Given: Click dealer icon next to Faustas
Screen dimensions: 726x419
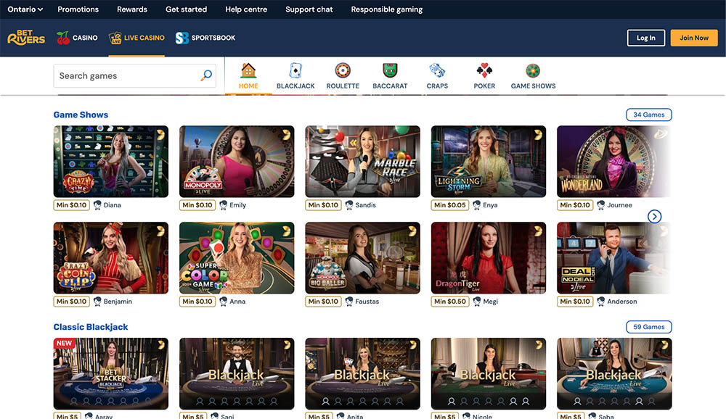Looking at the screenshot, I should pyautogui.click(x=349, y=302).
